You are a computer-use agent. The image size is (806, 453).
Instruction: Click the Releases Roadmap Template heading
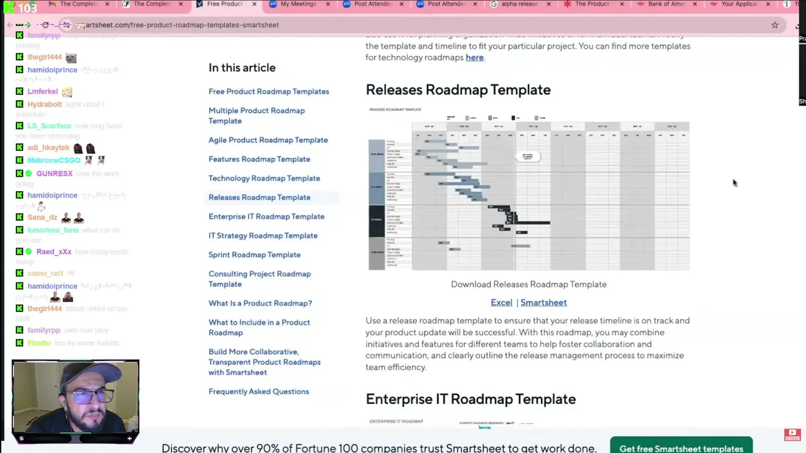tap(458, 90)
